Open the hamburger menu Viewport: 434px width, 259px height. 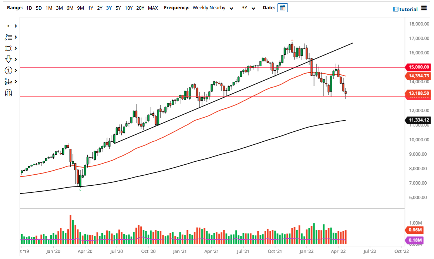click(x=424, y=8)
